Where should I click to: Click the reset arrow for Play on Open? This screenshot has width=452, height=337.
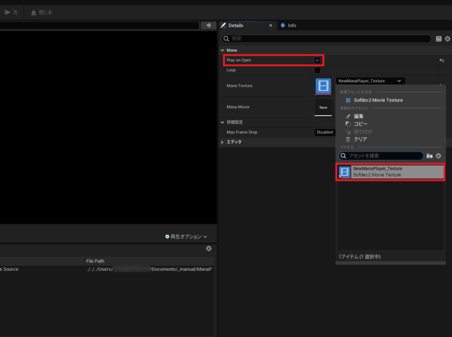click(441, 60)
